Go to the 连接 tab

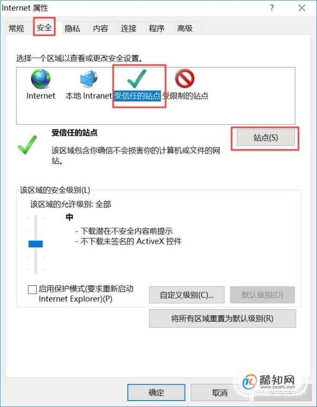click(128, 28)
